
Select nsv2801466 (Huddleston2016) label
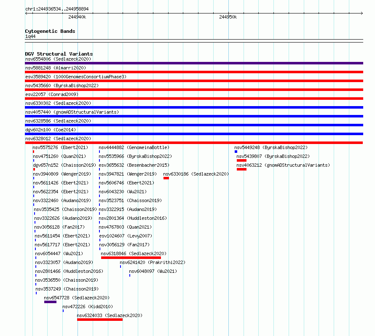69,271
